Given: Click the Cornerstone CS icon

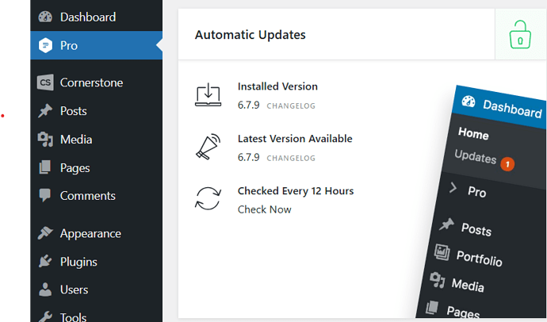Looking at the screenshot, I should point(45,82).
